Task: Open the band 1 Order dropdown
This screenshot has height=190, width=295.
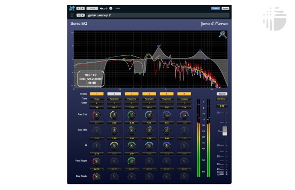Action: coord(97,103)
